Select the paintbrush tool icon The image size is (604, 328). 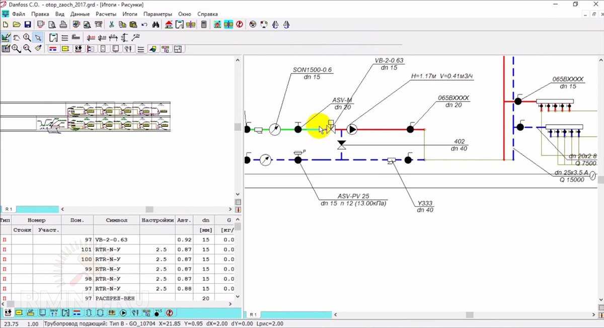point(38,48)
